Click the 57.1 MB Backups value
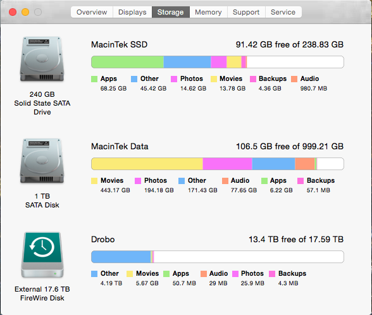372x315 pixels. point(318,190)
